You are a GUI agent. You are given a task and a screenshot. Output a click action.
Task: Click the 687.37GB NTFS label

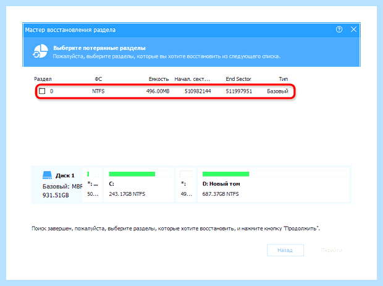[221, 194]
